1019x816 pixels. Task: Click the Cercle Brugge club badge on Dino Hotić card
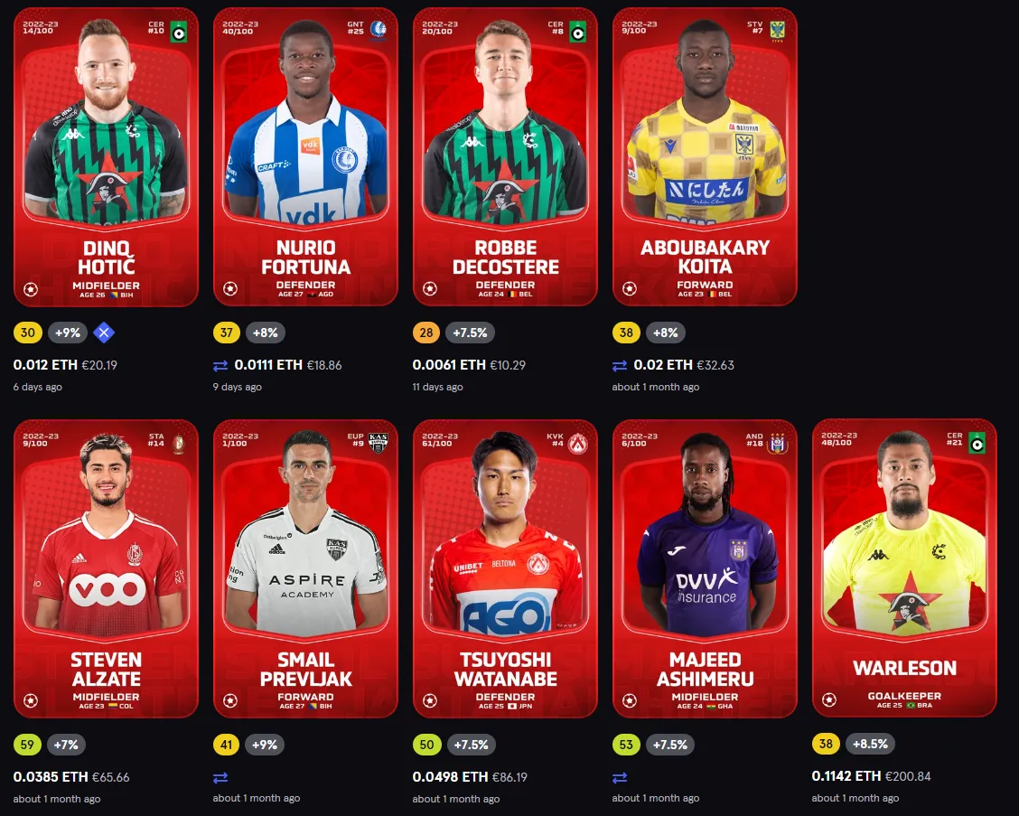point(179,32)
